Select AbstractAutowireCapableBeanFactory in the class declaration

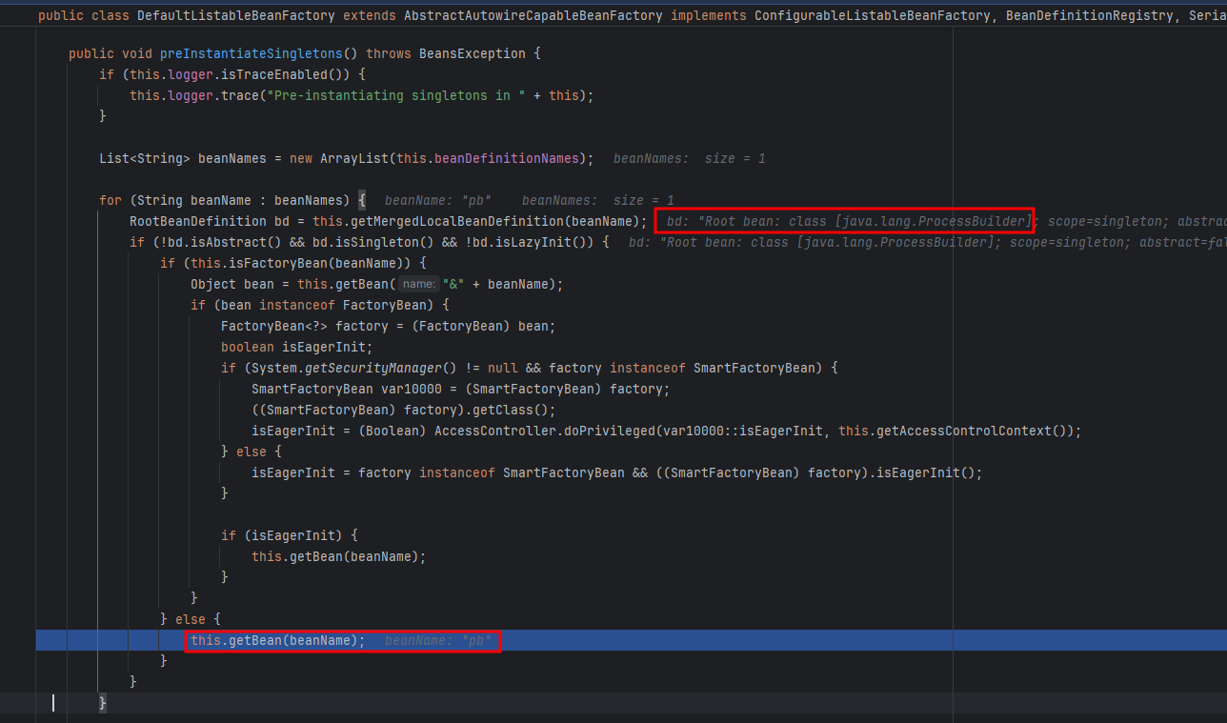(x=533, y=16)
